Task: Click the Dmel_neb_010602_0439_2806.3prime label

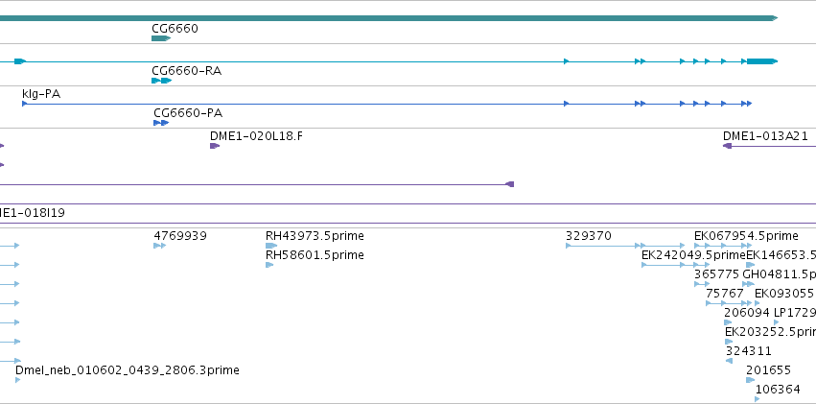Action: 128,370
